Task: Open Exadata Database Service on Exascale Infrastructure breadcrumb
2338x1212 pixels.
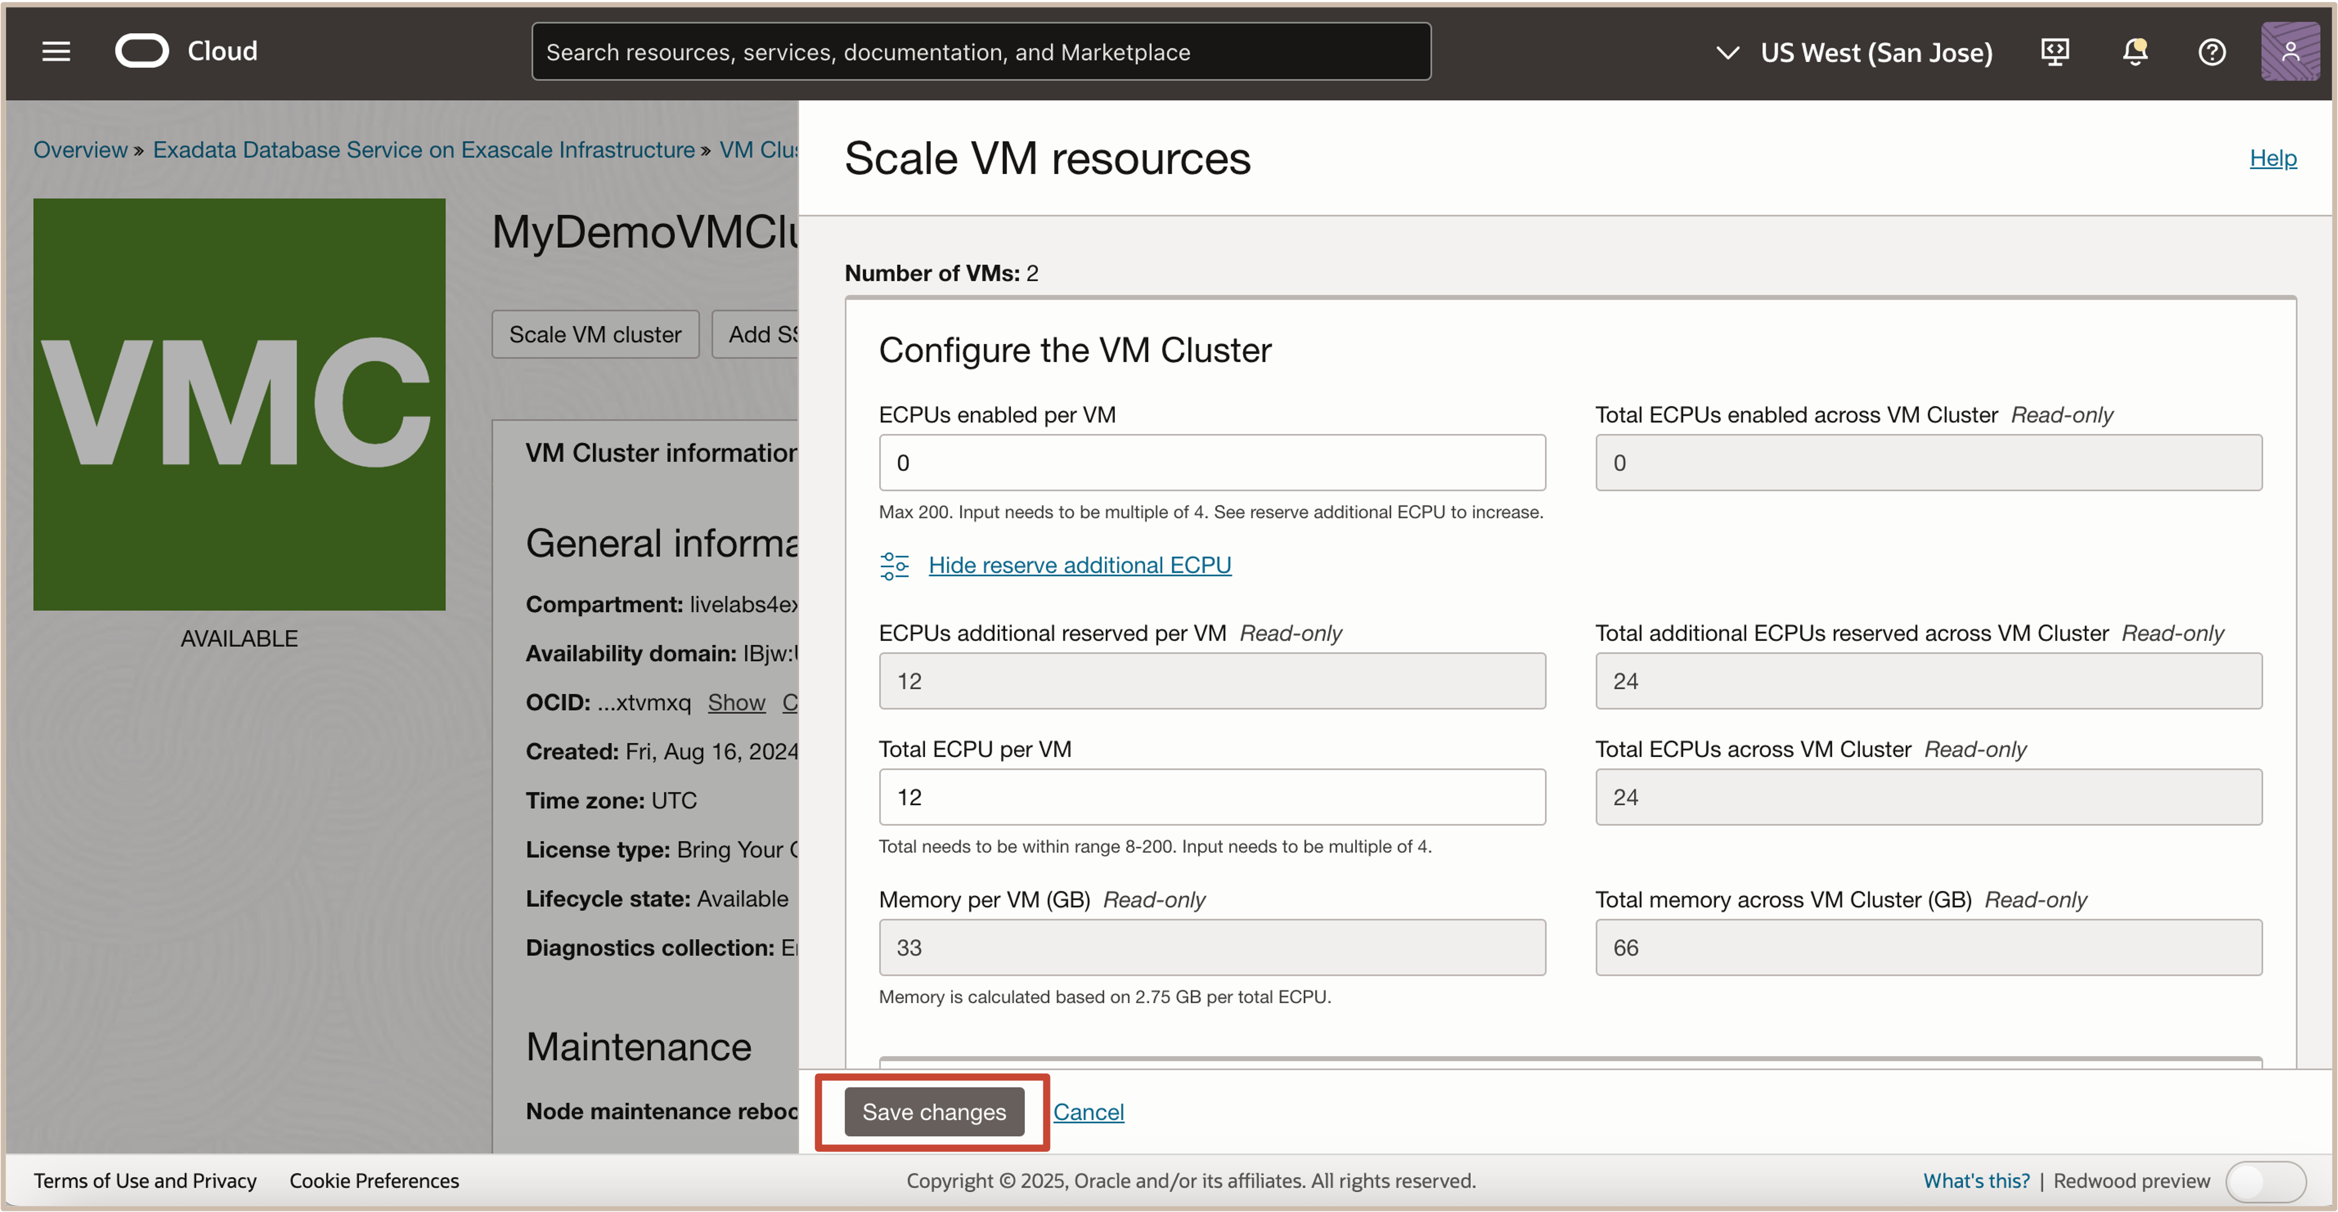Action: [x=423, y=150]
